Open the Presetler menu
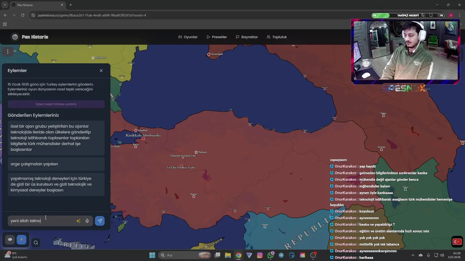Screen dimensions: 465x261 pos(217,37)
